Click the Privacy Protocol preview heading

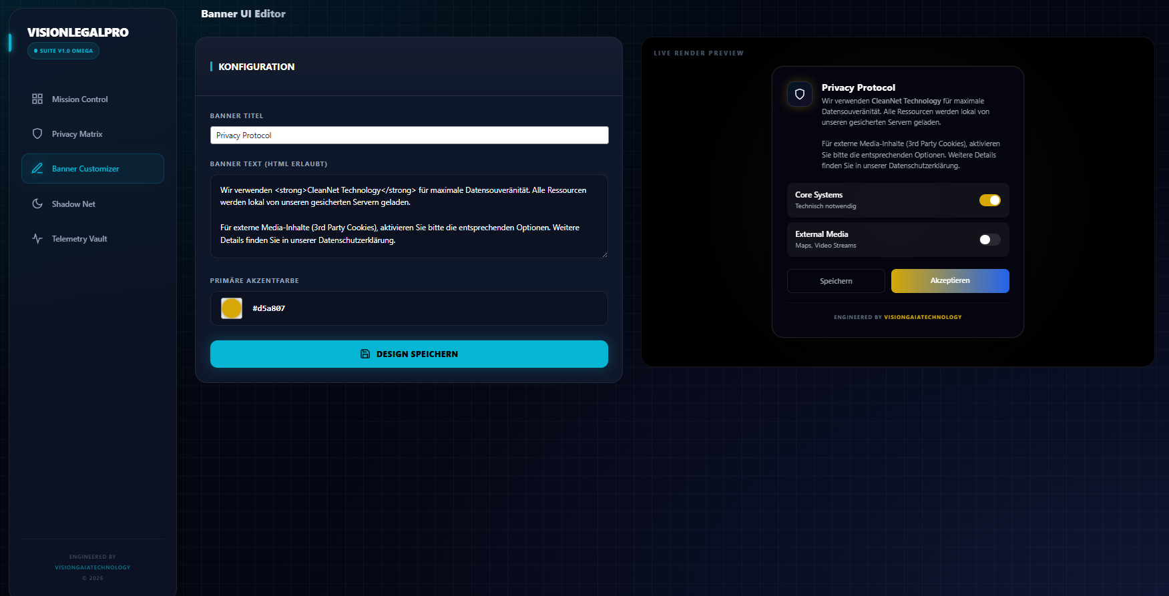pyautogui.click(x=859, y=87)
